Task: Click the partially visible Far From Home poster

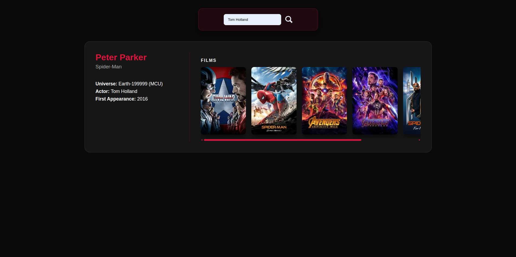Action: 412,101
